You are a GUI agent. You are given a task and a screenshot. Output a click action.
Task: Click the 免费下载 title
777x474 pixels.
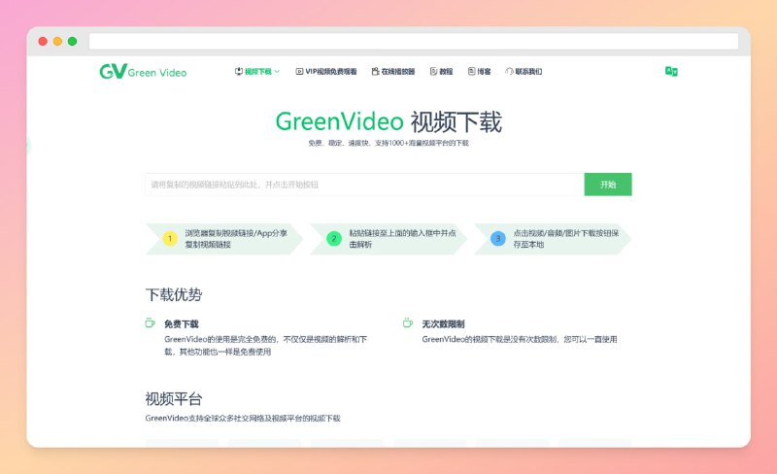click(x=182, y=323)
